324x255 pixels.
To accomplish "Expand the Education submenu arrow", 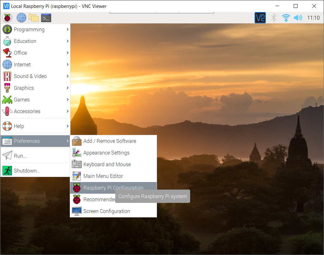I will pyautogui.click(x=68, y=41).
